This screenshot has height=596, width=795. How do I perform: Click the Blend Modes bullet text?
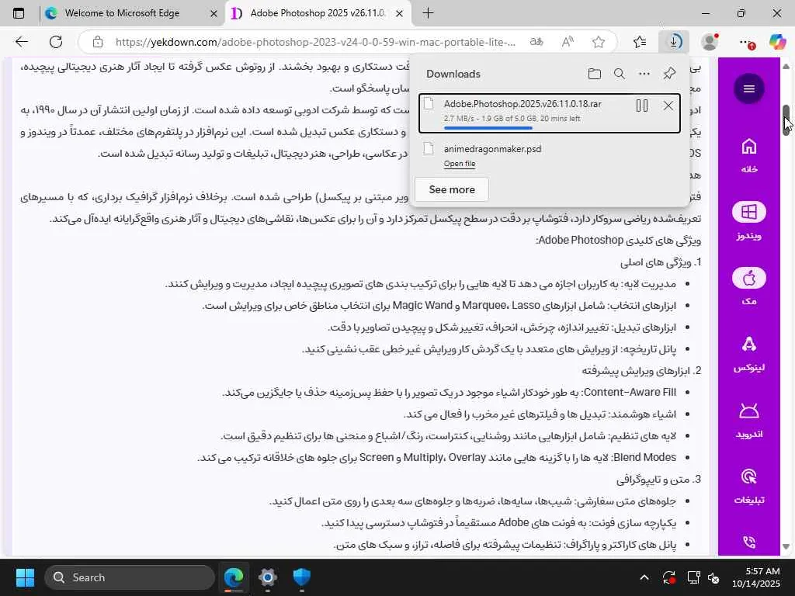436,458
